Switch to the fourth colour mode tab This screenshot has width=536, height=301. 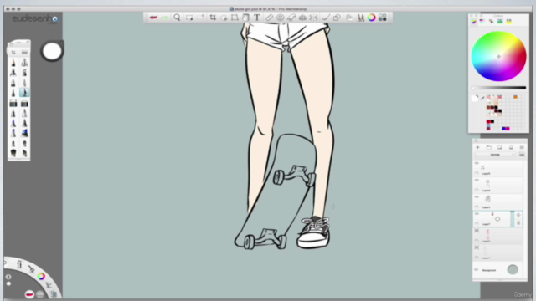pos(500,22)
